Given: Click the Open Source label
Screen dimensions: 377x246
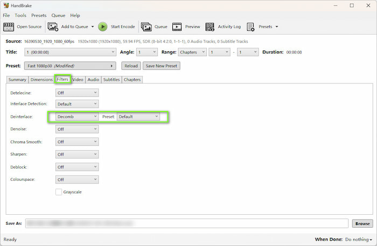Looking at the screenshot, I should 29,27.
